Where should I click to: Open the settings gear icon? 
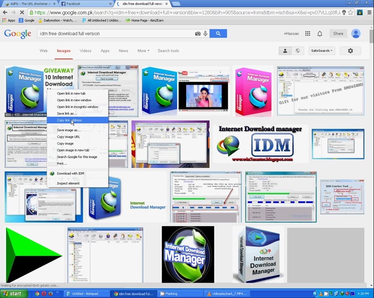click(350, 50)
